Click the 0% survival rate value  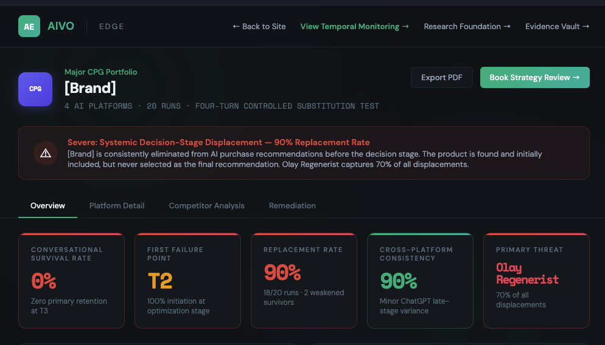point(44,281)
